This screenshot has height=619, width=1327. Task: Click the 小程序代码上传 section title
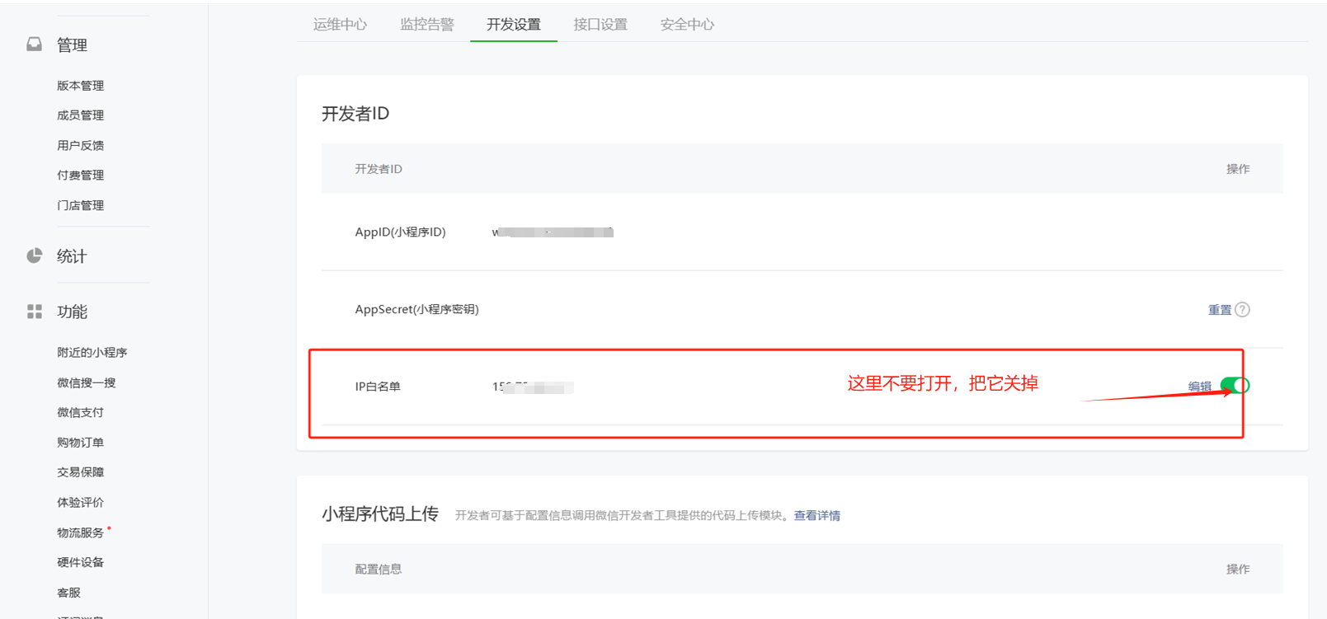click(x=379, y=514)
